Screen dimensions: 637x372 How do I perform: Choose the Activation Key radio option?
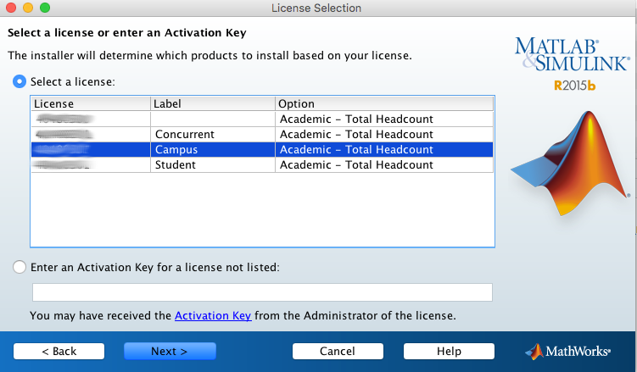[20, 267]
